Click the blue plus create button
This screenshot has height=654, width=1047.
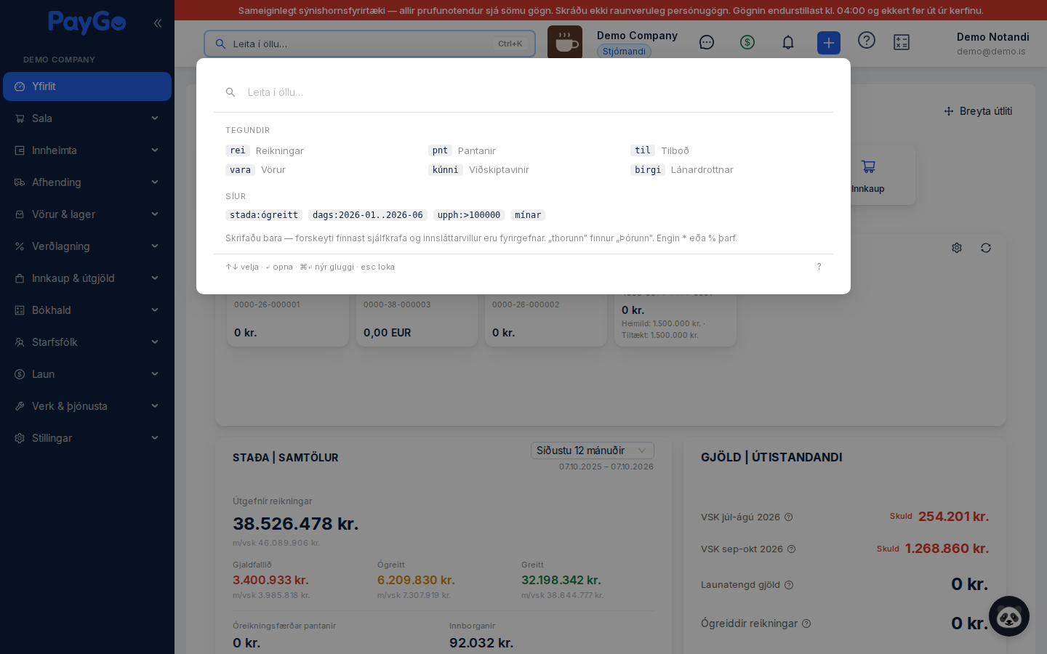coord(829,43)
